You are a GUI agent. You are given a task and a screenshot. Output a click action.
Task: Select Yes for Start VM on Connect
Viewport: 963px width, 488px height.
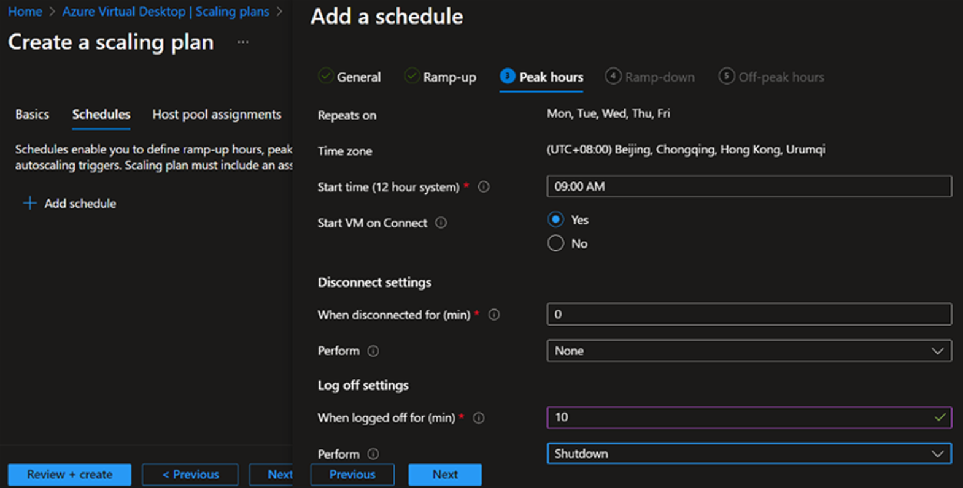(556, 219)
